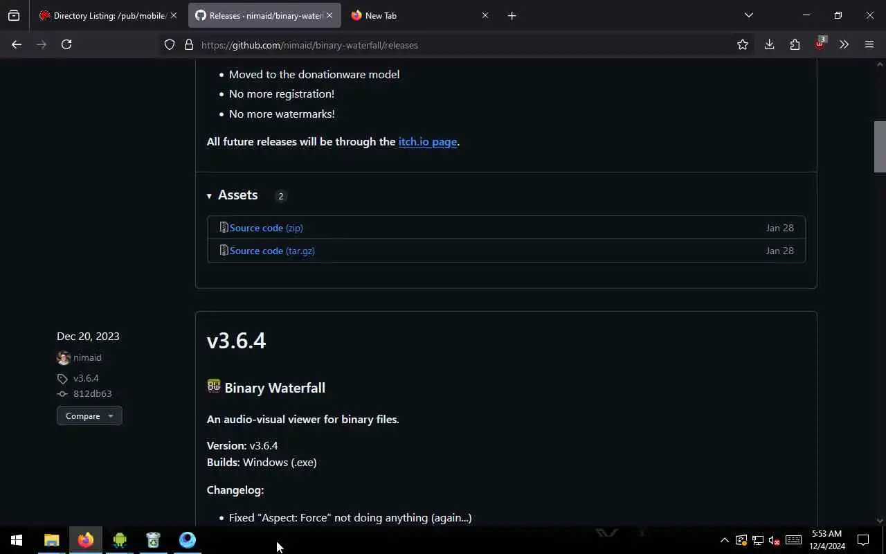Open the notification center icon
Viewport: 886px width, 554px height.
pos(863,540)
